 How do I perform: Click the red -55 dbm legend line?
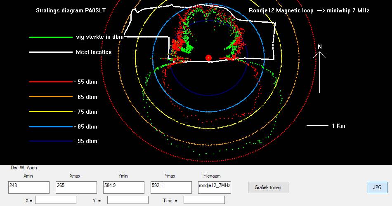coord(51,82)
